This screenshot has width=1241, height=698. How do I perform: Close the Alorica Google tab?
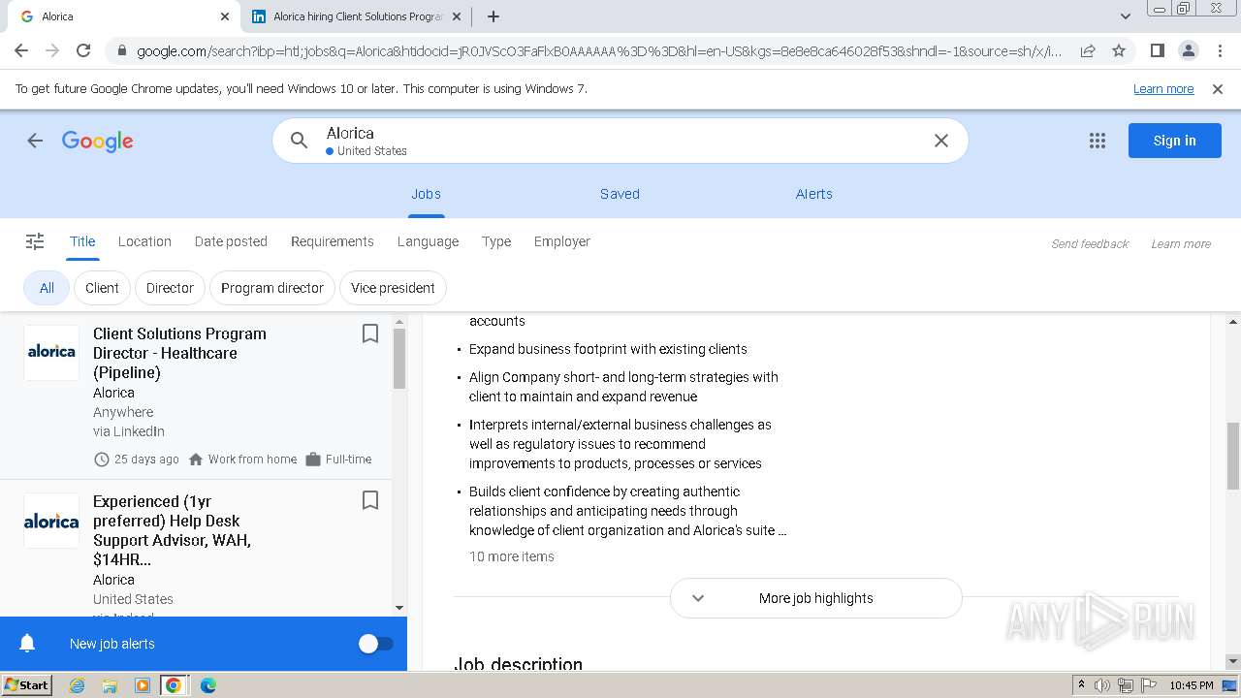pos(225,16)
